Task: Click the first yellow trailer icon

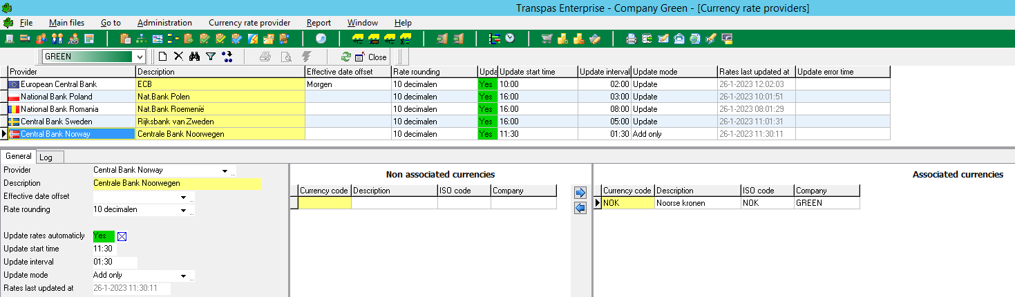Action: [x=357, y=39]
